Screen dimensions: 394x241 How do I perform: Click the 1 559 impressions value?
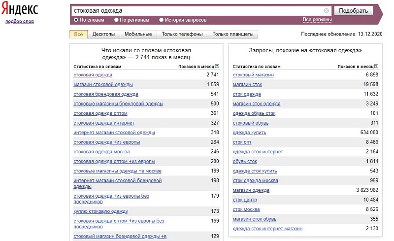213,84
